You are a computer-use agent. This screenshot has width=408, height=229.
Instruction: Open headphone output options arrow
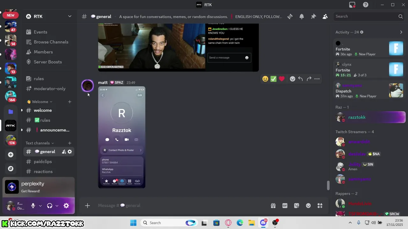[57, 206]
